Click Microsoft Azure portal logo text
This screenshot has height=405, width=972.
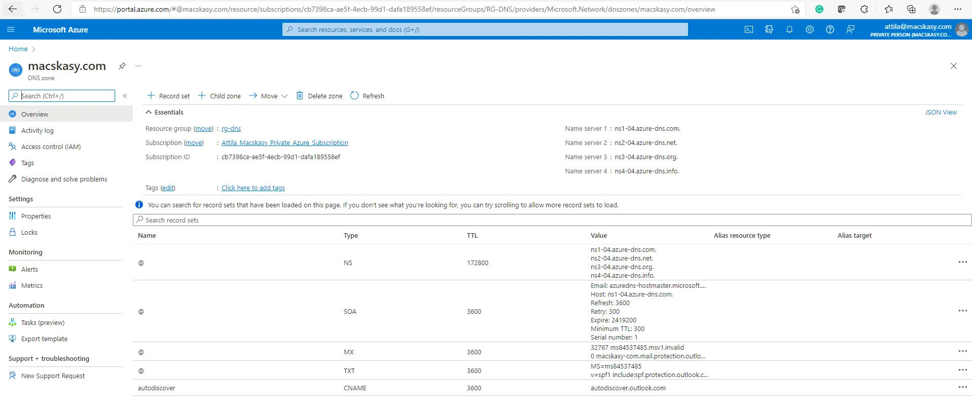pos(60,29)
